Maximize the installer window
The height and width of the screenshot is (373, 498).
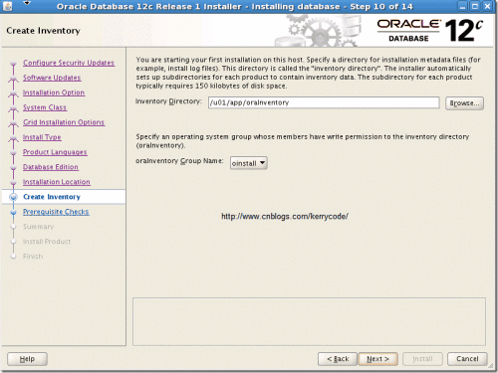(x=475, y=6)
